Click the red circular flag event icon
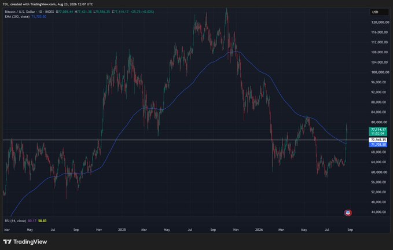Viewport: 393px width, 250px height. pos(348,213)
